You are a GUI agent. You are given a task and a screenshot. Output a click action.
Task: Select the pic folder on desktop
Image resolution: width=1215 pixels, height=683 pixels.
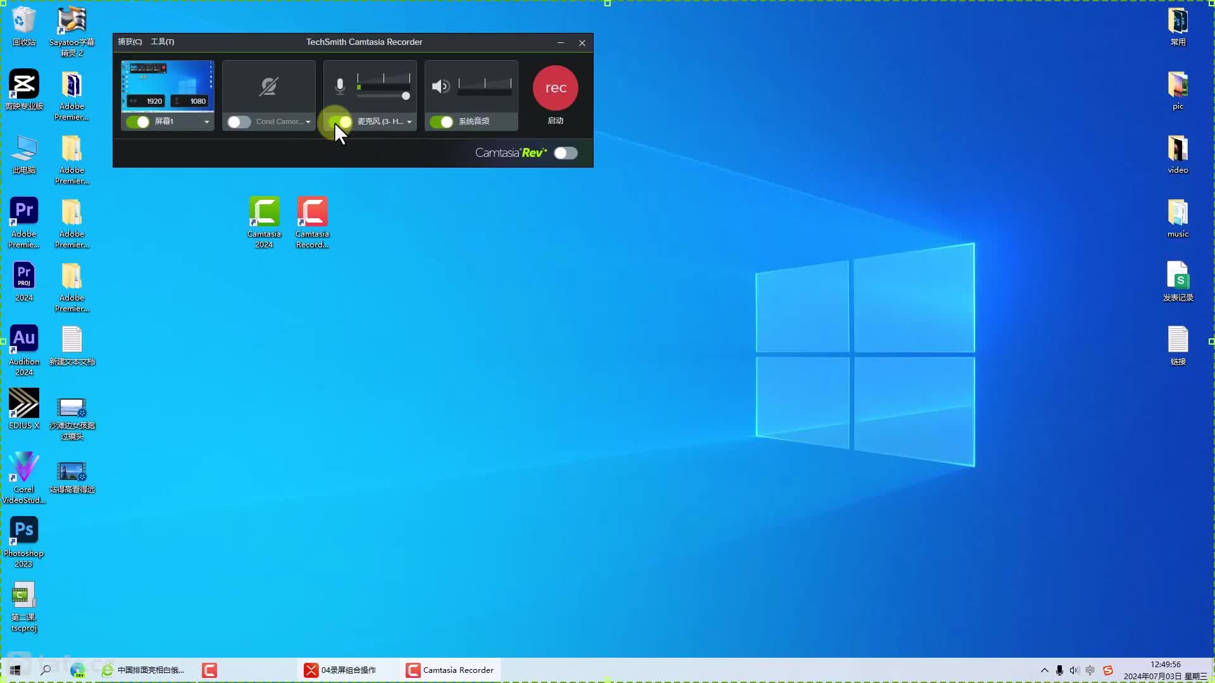click(x=1178, y=90)
